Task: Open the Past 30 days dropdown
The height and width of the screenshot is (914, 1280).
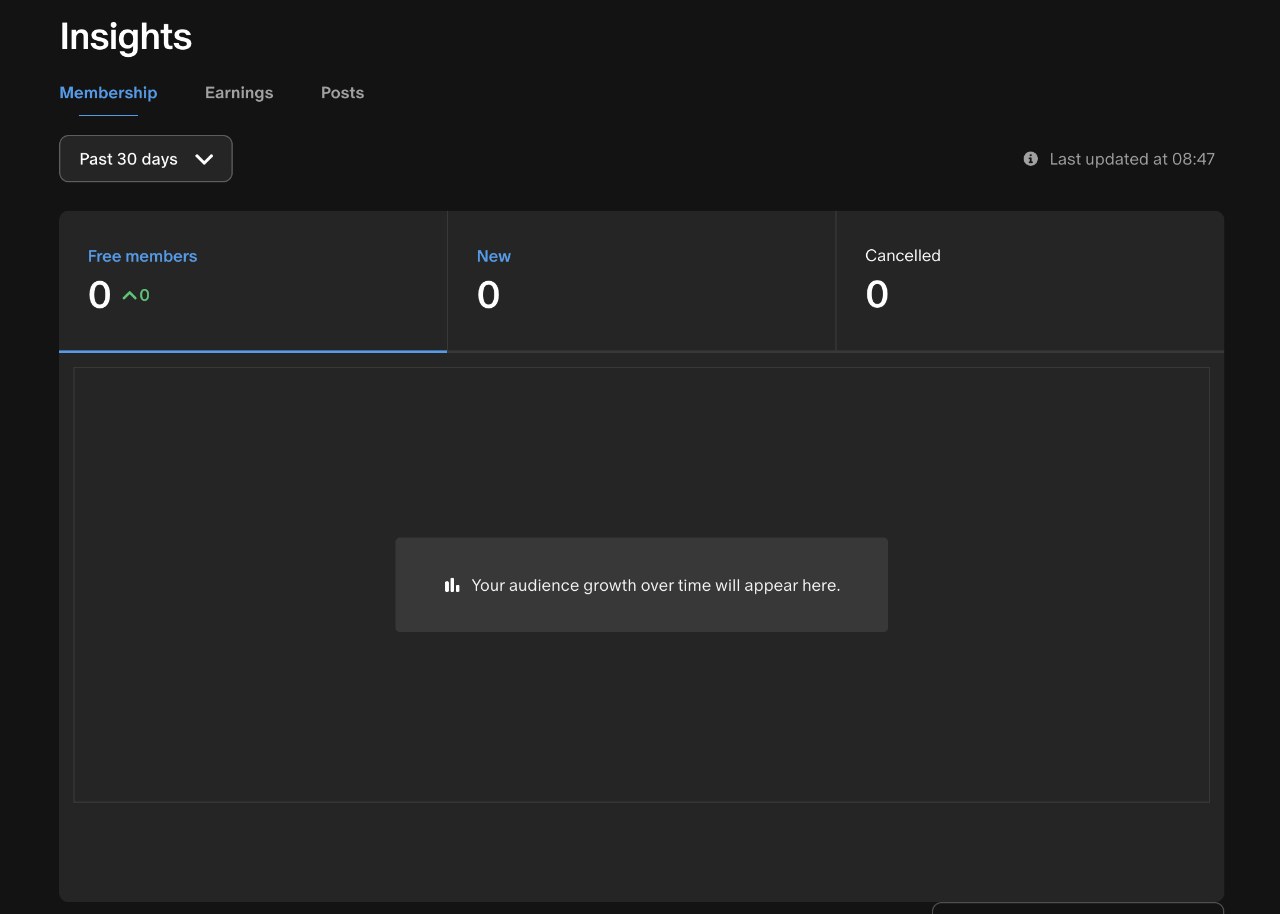Action: [146, 159]
